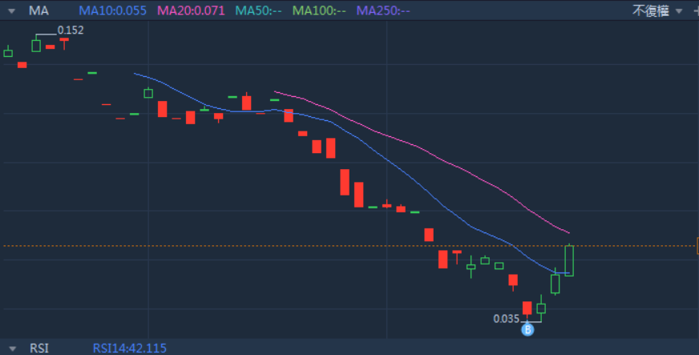This screenshot has height=355, width=699.
Task: Open the 不復權 adjustment dropdown
Action: pyautogui.click(x=657, y=10)
